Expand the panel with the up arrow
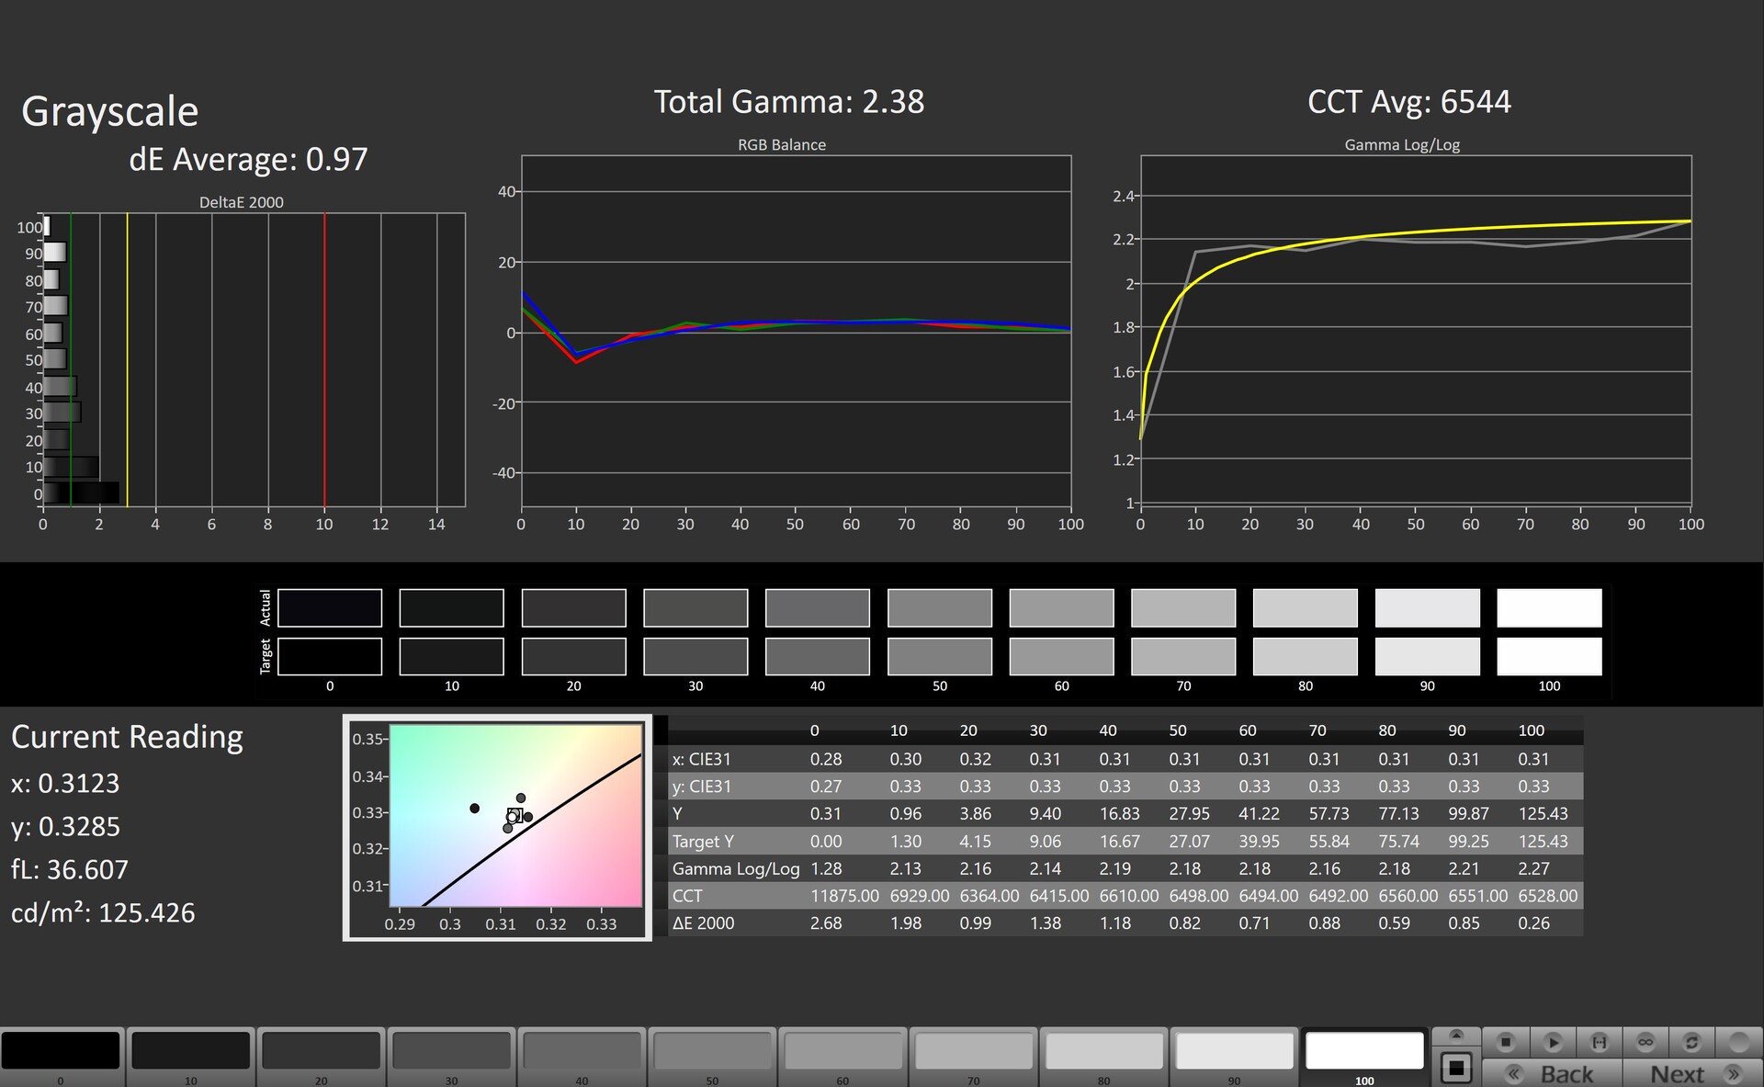Screen dimensions: 1764x1087 point(1456,1036)
